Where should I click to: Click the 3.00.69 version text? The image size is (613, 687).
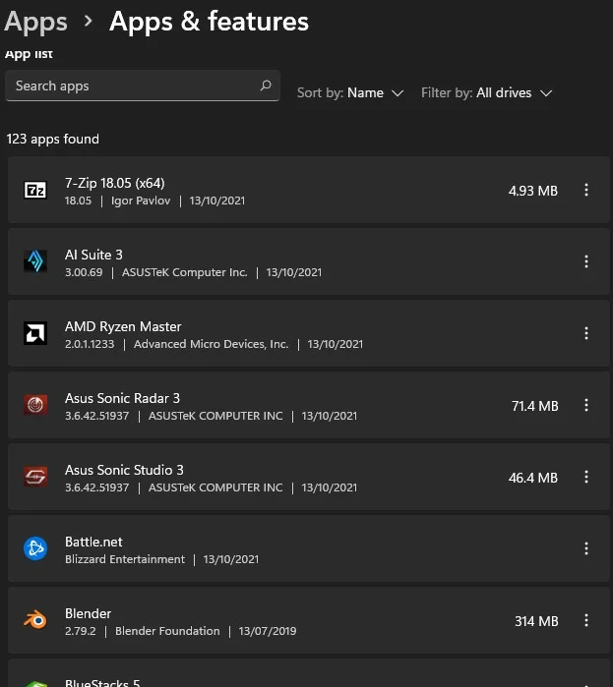point(84,272)
